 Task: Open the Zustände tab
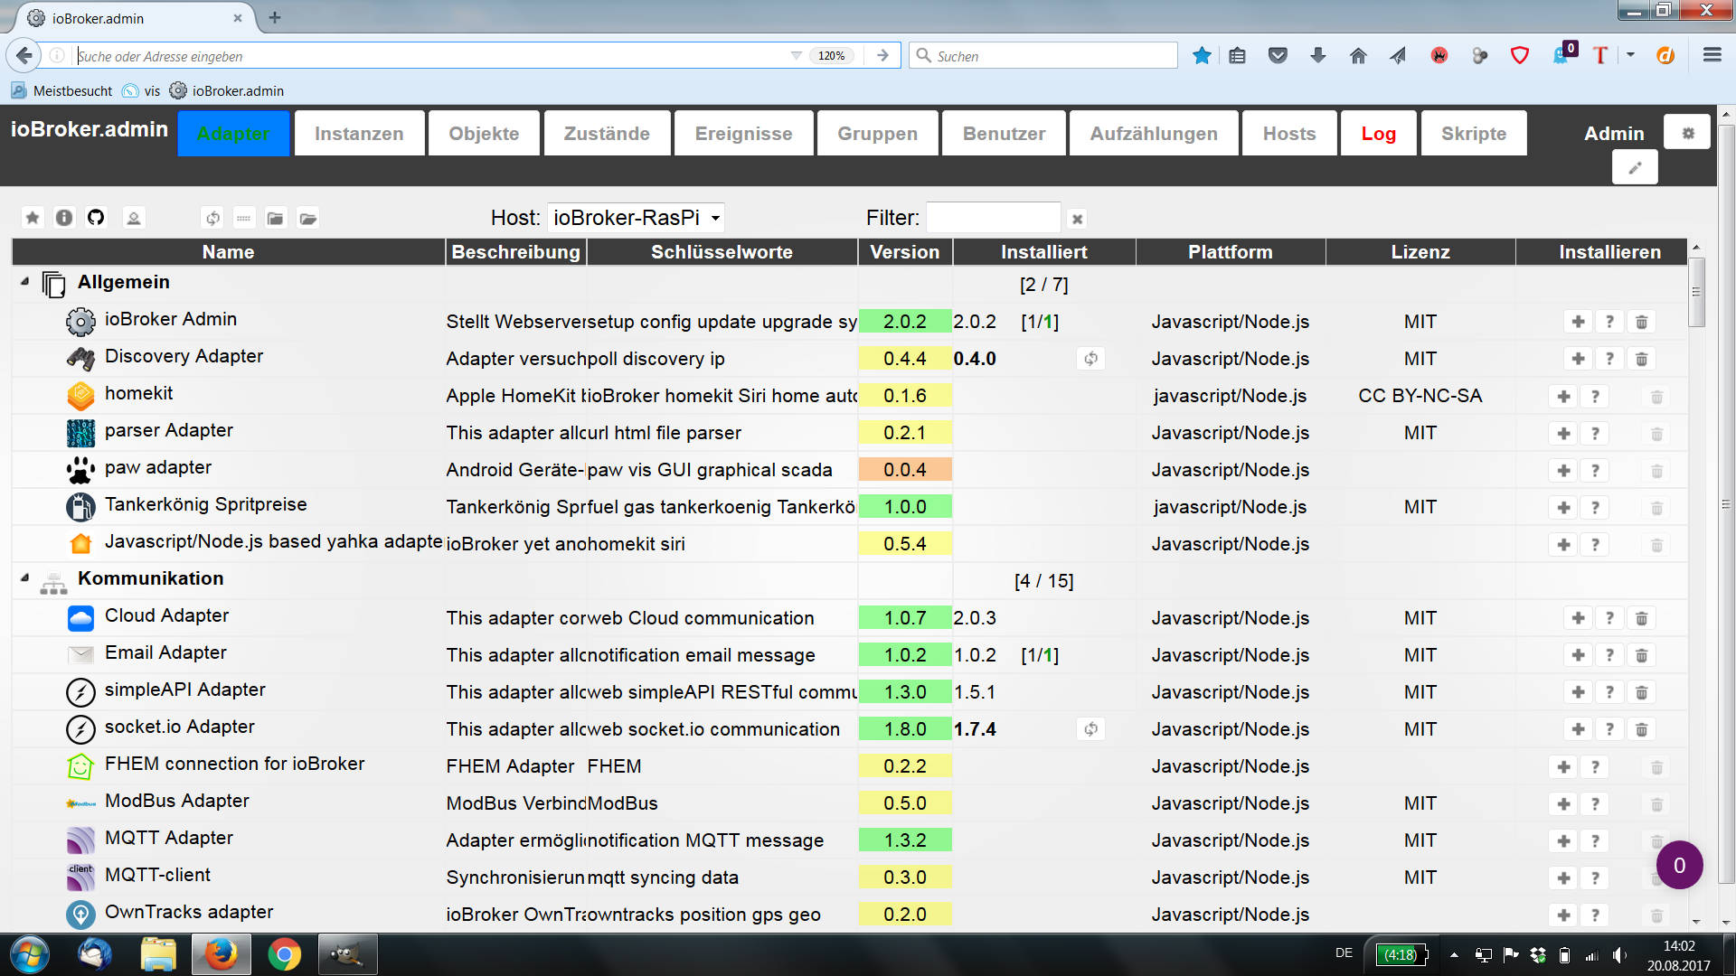pos(607,133)
